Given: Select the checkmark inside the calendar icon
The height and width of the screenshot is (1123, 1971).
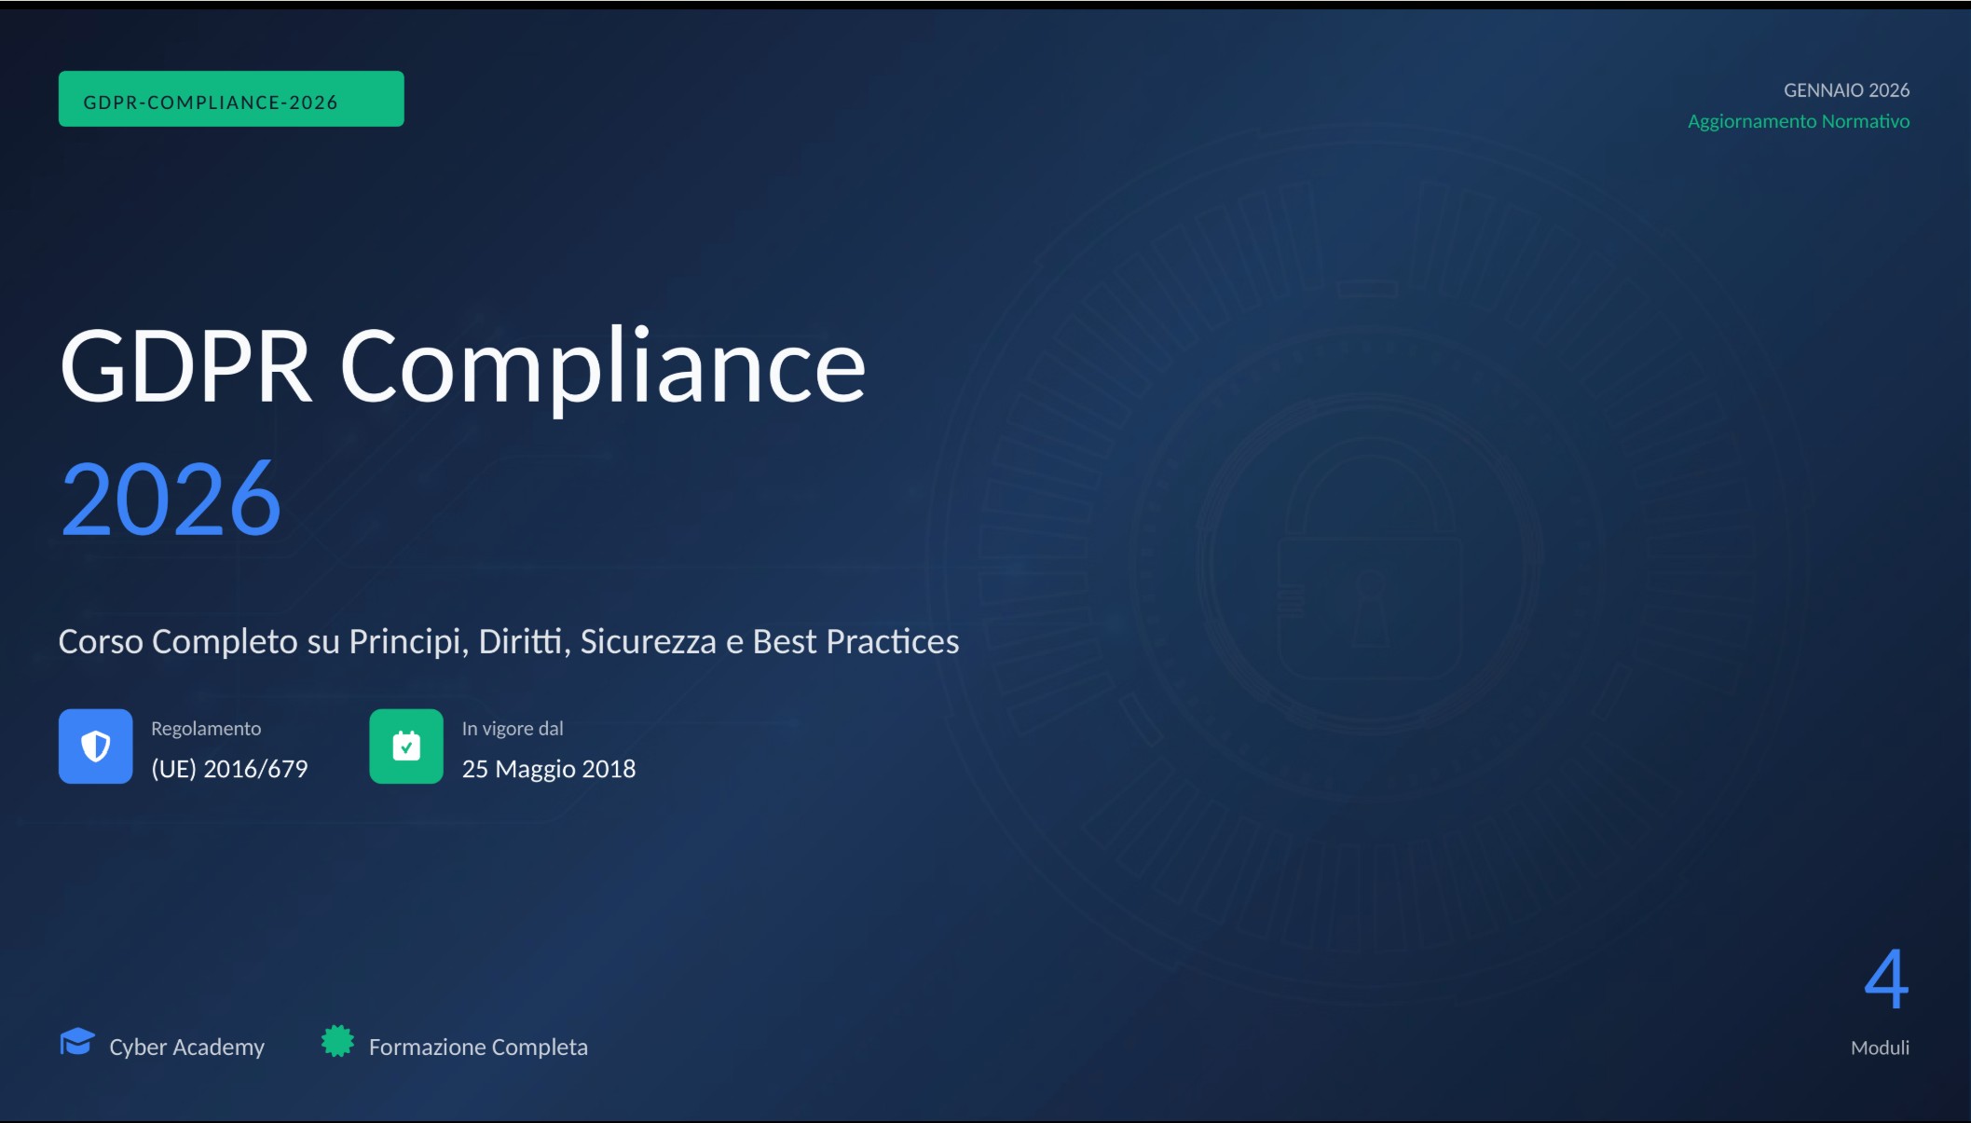Looking at the screenshot, I should tap(405, 746).
